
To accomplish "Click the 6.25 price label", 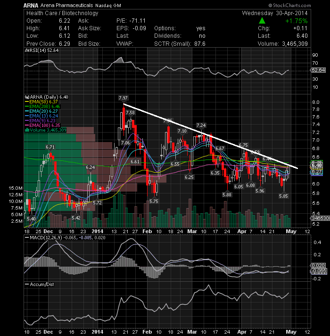I will pyautogui.click(x=189, y=177).
